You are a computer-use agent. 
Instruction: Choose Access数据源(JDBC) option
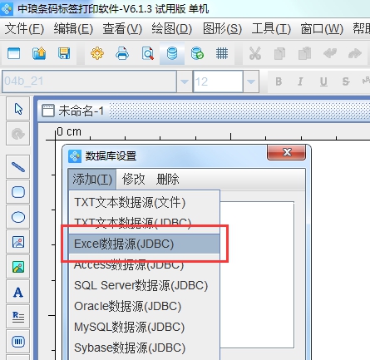click(144, 264)
